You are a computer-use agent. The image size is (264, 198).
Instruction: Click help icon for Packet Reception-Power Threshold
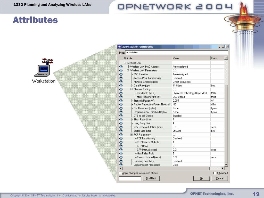tap(121, 104)
